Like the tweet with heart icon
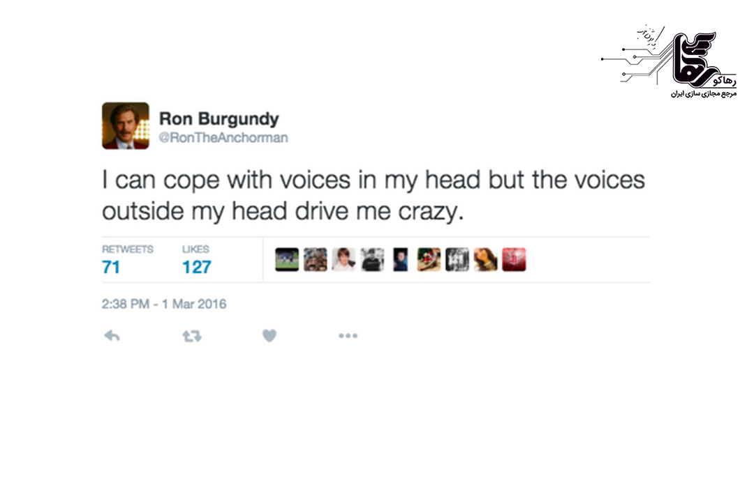Image resolution: width=754 pixels, height=478 pixels. (x=269, y=335)
